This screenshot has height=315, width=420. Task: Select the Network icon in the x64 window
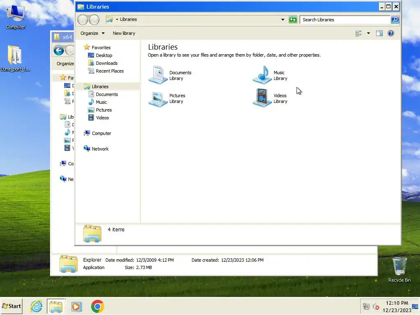click(63, 179)
